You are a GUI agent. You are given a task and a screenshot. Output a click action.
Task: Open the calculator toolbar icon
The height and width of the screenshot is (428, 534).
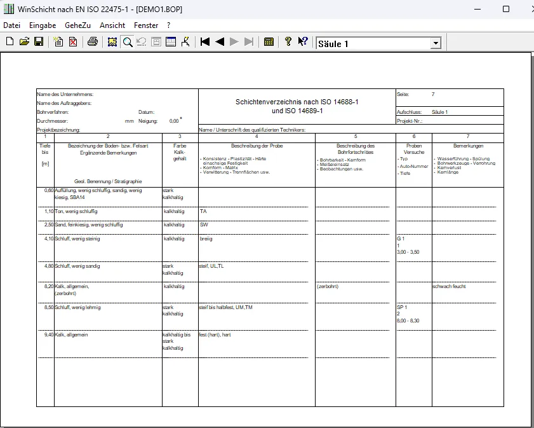(269, 41)
